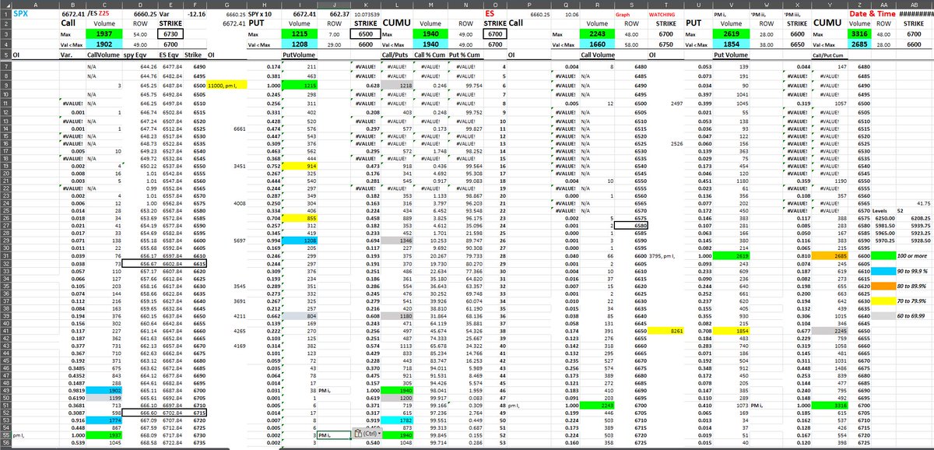Select row 5 header
Viewport: 934px width, 450px height.
click(5, 55)
